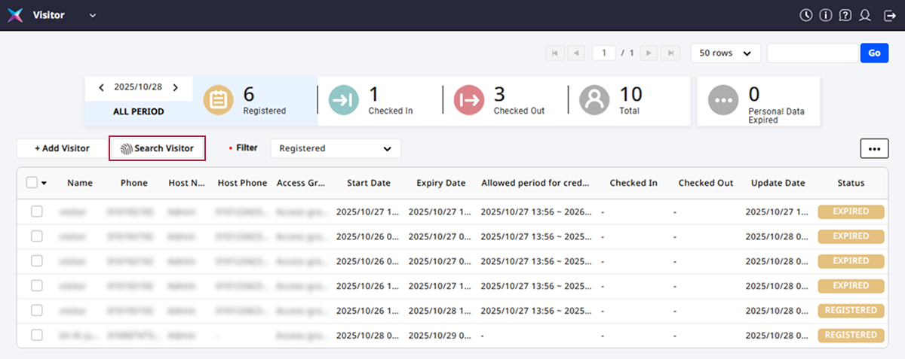
Task: Open the Registered filter dropdown
Action: coord(336,148)
